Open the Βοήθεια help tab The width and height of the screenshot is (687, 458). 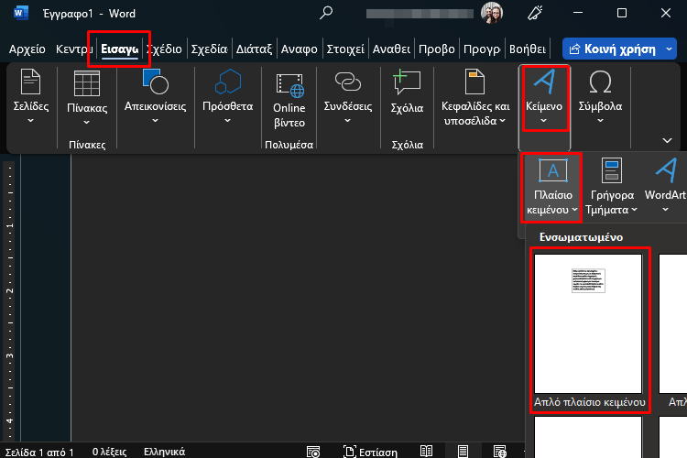point(528,49)
